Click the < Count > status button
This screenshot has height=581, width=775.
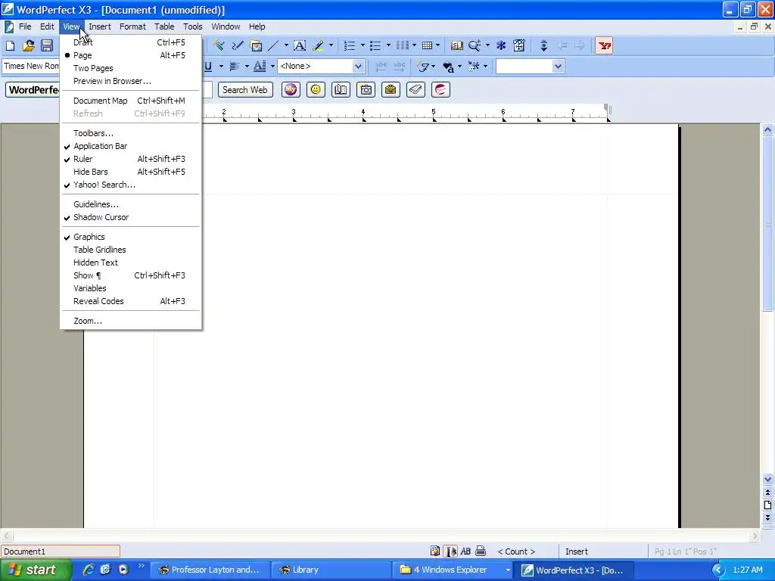pos(516,551)
